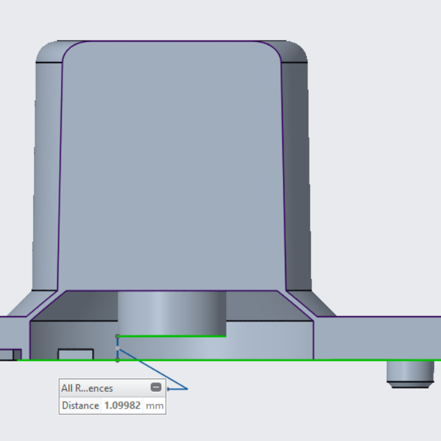
Task: Select the long green bottom reference edge
Action: [266, 360]
